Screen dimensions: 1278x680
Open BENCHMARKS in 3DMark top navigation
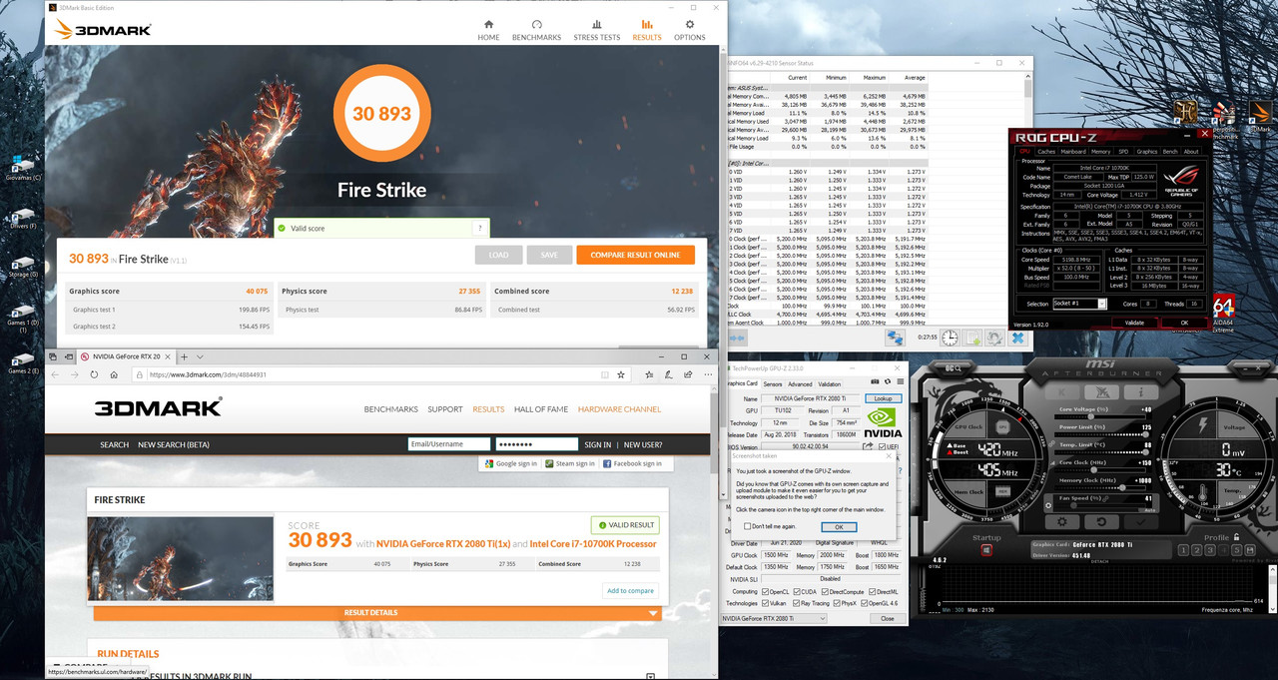[536, 29]
